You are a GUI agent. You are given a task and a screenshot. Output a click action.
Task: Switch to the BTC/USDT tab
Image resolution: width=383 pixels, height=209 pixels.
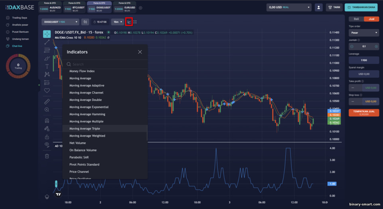pos(75,7)
